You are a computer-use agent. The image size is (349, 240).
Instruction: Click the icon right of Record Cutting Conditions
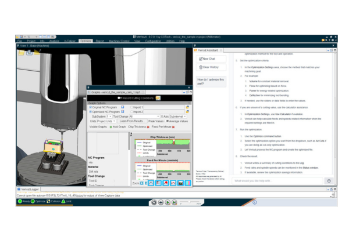coord(158,98)
